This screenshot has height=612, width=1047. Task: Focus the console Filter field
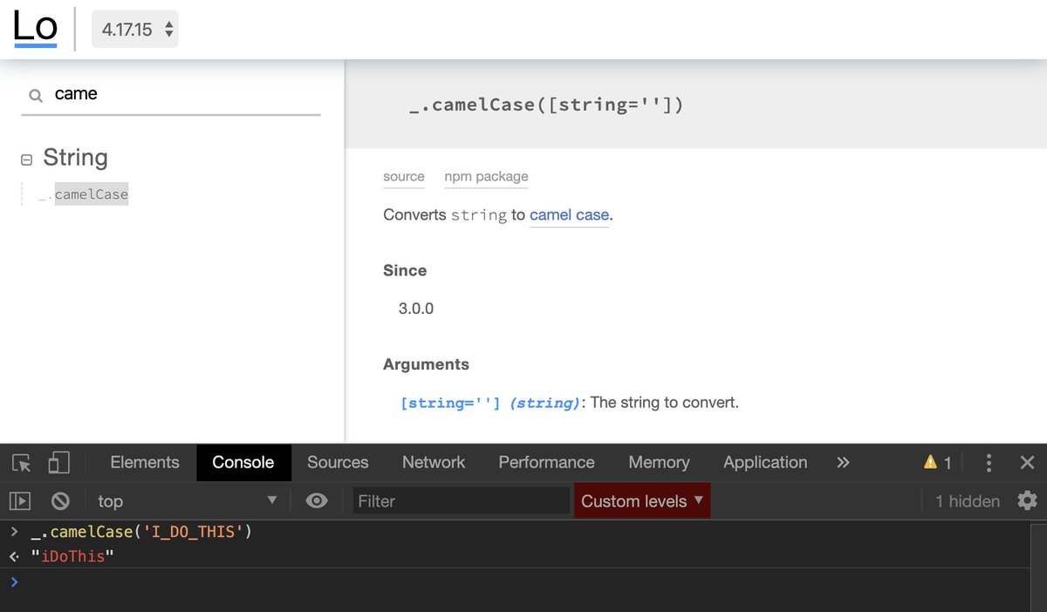pos(462,501)
